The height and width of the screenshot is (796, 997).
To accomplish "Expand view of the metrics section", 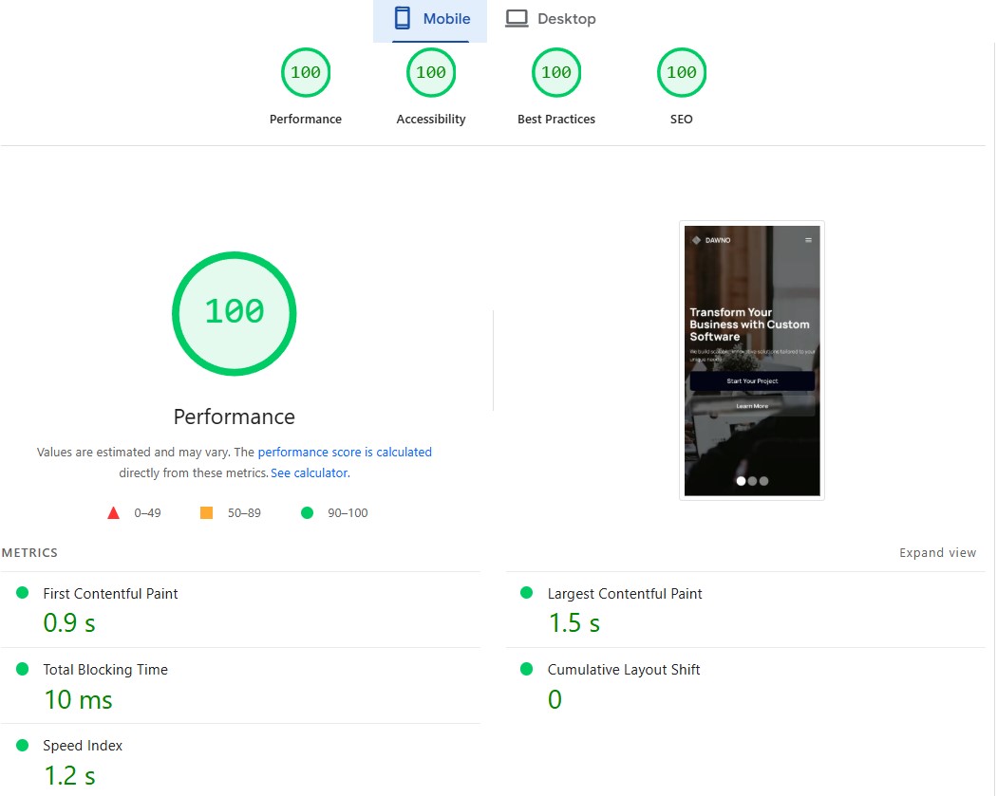I will point(937,552).
